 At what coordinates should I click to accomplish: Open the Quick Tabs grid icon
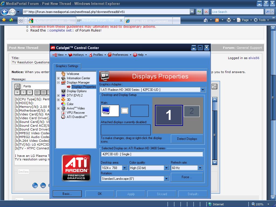20,20
